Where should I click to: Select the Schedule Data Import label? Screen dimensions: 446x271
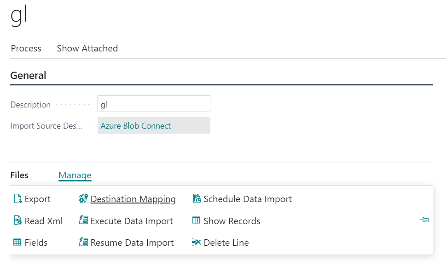pos(248,199)
